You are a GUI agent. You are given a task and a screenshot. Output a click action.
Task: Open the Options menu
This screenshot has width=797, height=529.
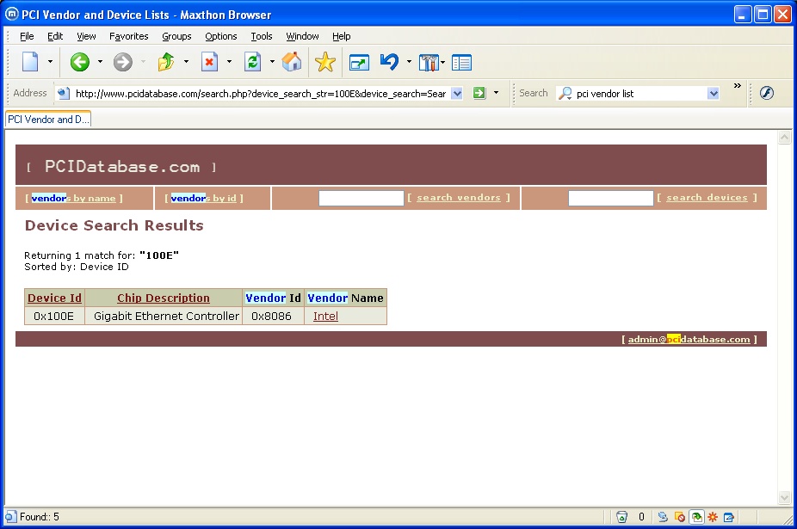click(x=220, y=36)
